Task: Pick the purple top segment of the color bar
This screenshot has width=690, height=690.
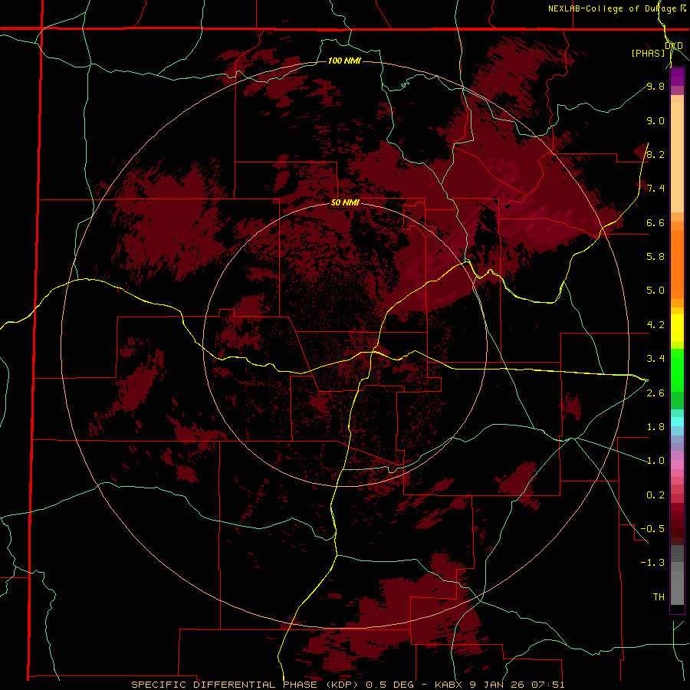Action: point(677,77)
